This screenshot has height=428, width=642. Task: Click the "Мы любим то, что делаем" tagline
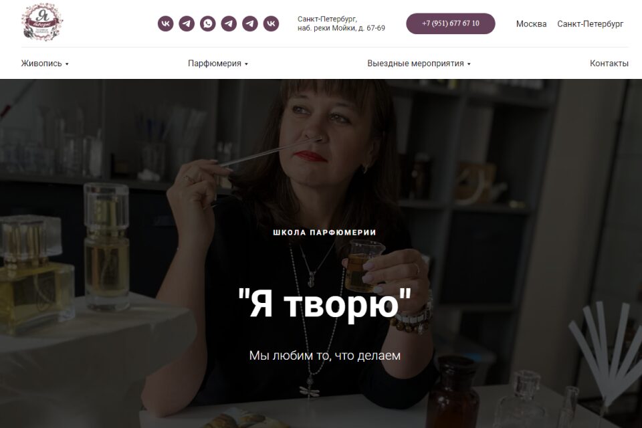[325, 355]
